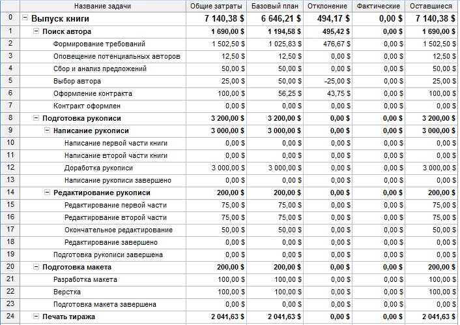Select task Разработка макета
Image resolution: width=460 pixels, height=325 pixels.
coord(85,279)
